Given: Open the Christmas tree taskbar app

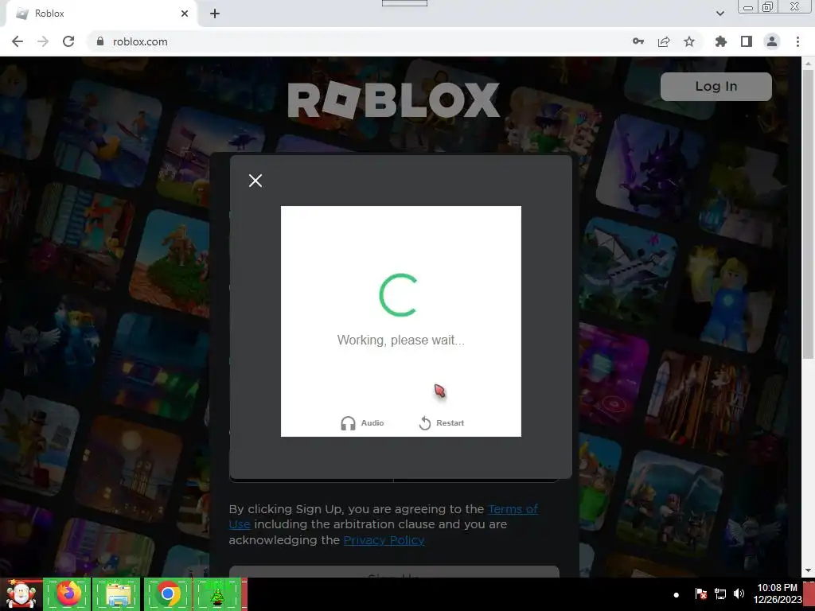Looking at the screenshot, I should (x=217, y=593).
